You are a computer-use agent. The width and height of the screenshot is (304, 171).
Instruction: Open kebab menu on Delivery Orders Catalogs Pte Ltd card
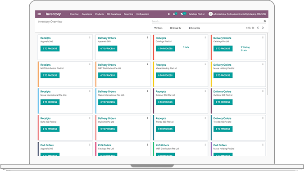(x=263, y=37)
